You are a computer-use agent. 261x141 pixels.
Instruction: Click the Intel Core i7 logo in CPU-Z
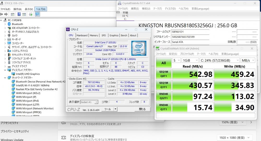138,48
